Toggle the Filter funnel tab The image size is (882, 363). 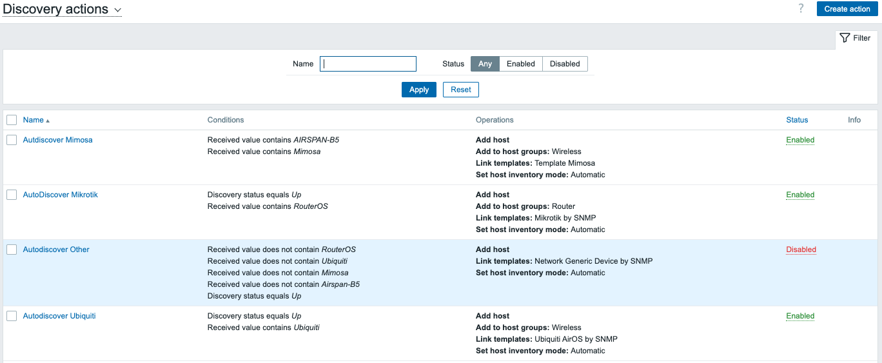[x=856, y=38]
